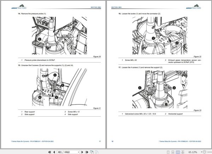Image resolution: width=212 pixels, height=154 pixels.
Task: Click the 'Screw M8 x 20' legend entry
Action: [x=131, y=60]
